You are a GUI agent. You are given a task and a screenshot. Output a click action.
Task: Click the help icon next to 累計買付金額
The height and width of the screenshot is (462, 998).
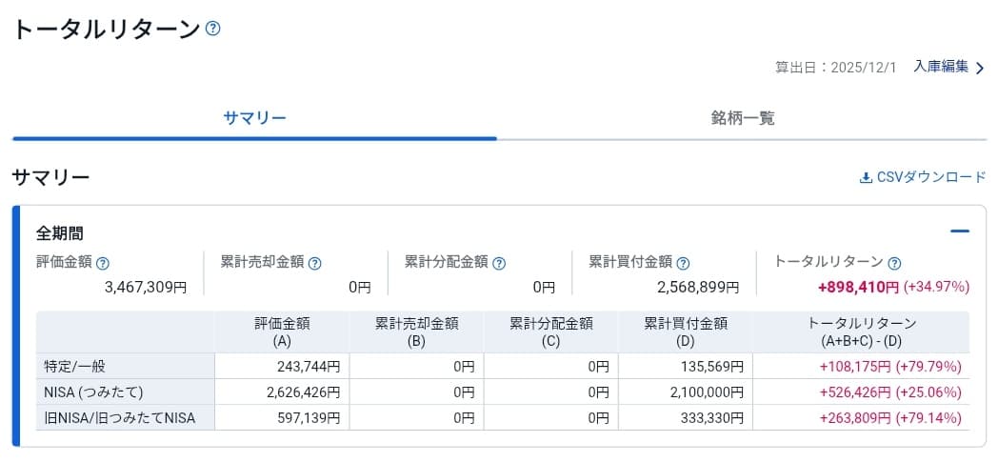pos(683,263)
